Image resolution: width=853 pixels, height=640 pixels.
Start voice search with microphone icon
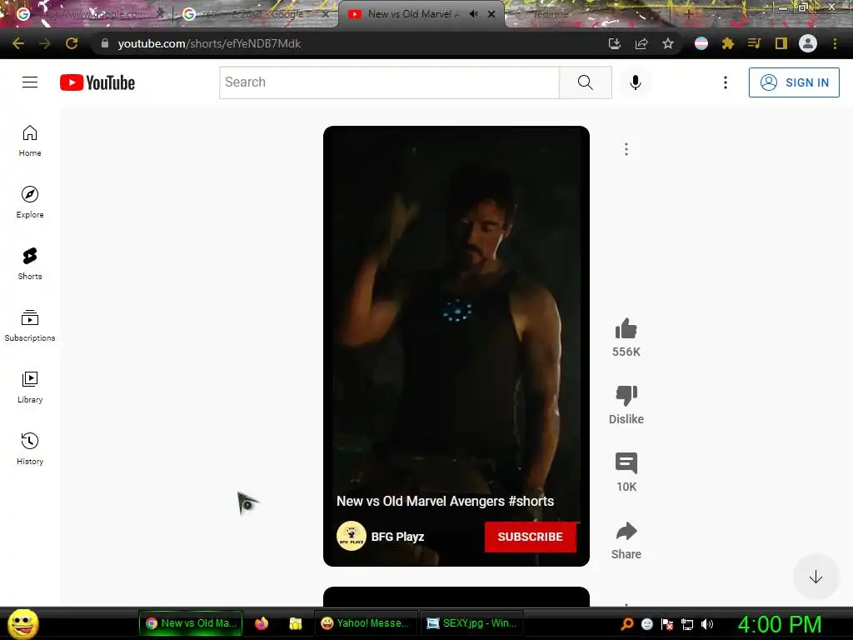pos(635,82)
